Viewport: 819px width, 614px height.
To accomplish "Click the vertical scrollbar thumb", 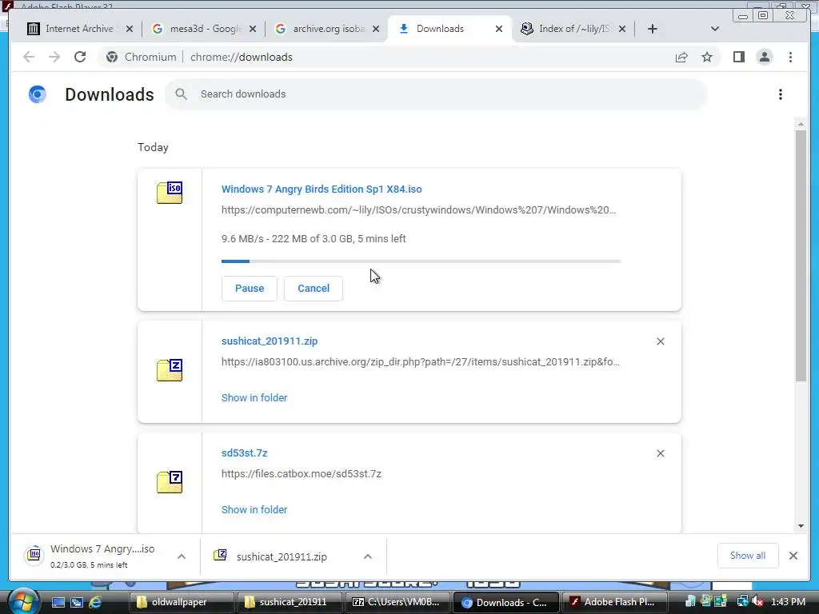I will 801,256.
